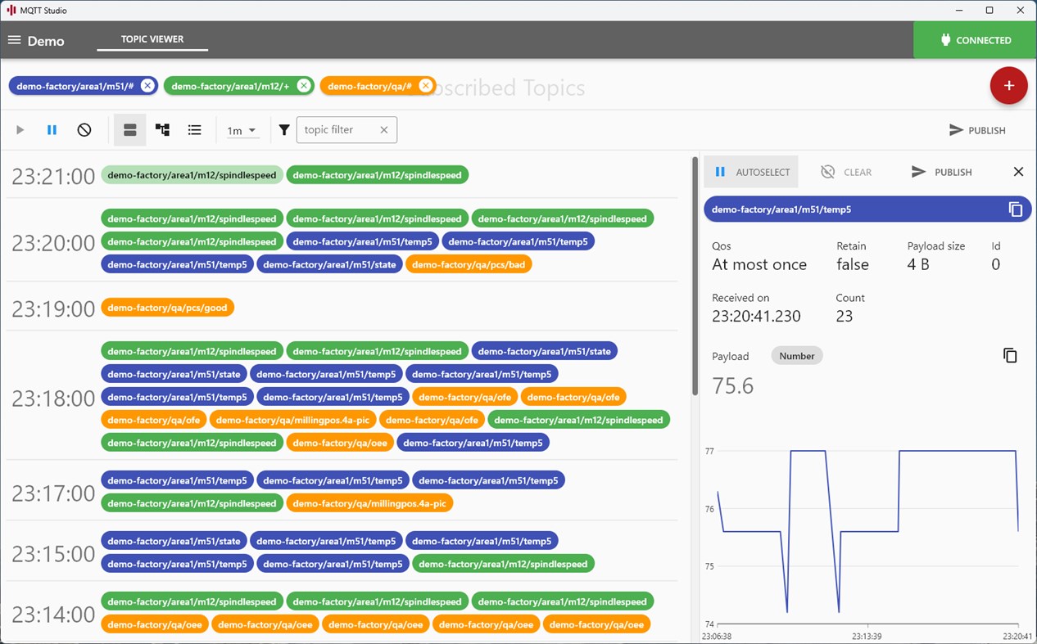Copy the payload value 75.6
The image size is (1037, 644).
pyautogui.click(x=1010, y=355)
